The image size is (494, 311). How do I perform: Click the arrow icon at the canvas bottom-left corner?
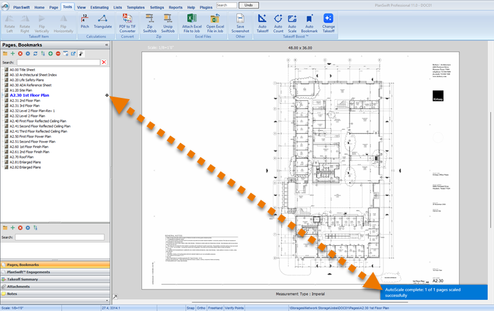pyautogui.click(x=115, y=297)
